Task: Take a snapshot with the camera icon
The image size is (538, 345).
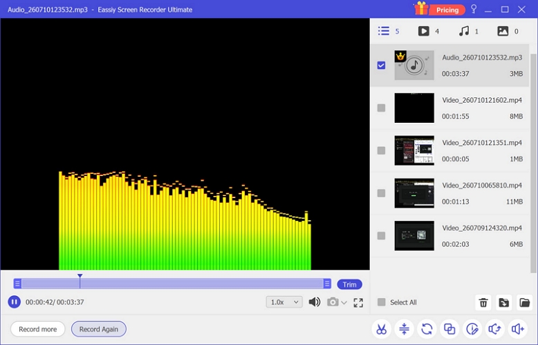Action: [x=333, y=302]
